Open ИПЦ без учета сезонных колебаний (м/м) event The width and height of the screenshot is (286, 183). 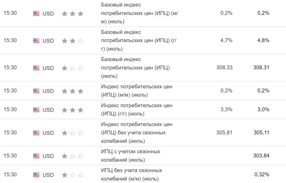132,175
